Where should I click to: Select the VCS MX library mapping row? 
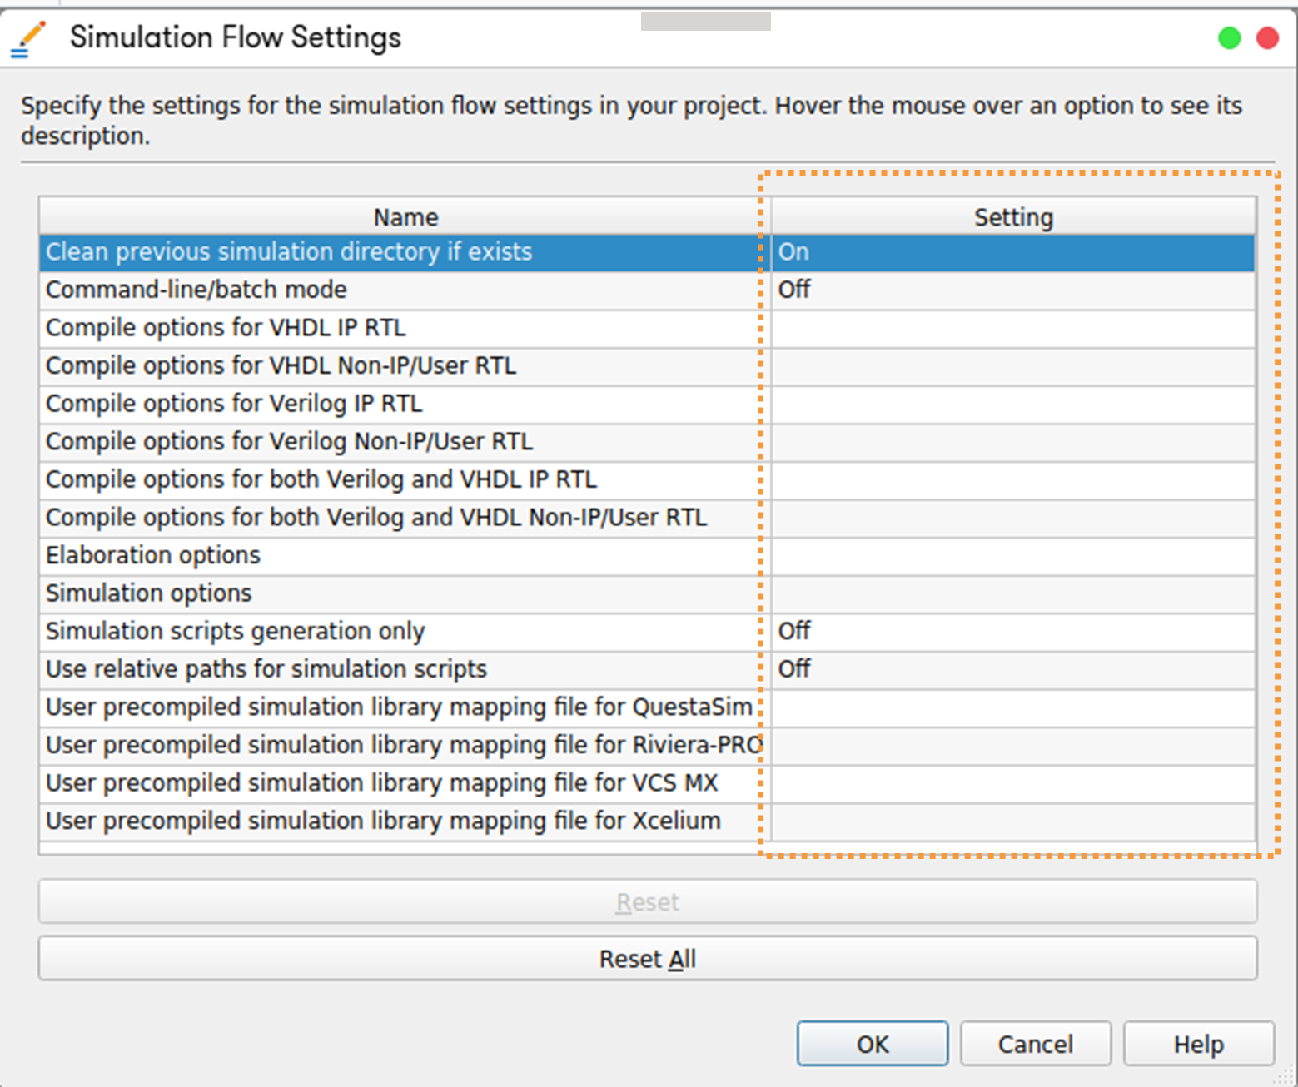pyautogui.click(x=381, y=783)
